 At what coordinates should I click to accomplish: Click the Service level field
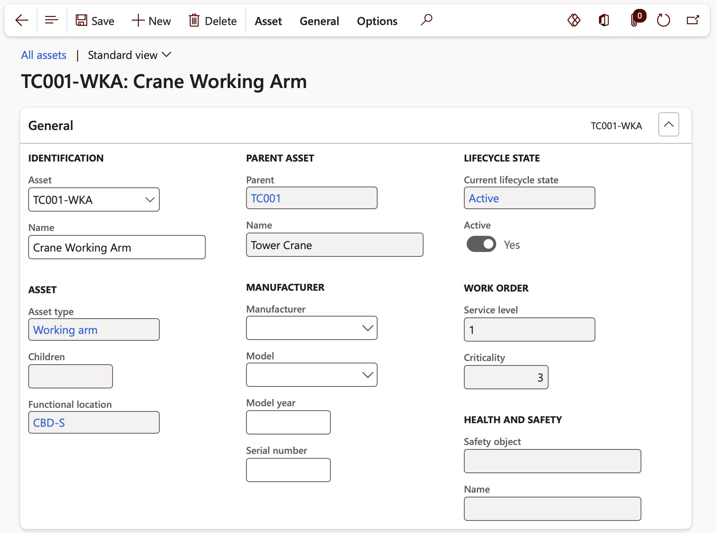tap(530, 329)
